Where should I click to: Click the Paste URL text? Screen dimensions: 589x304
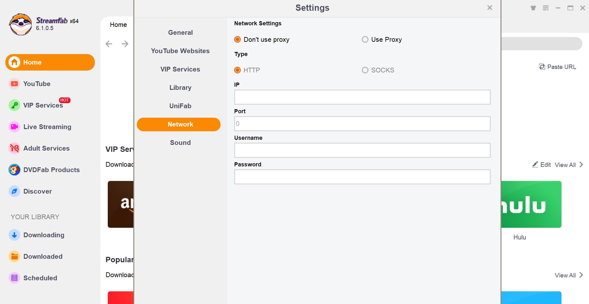(x=562, y=67)
